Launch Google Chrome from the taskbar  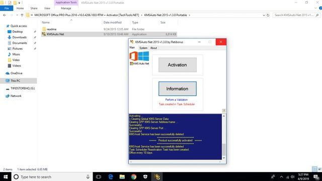click(134, 176)
